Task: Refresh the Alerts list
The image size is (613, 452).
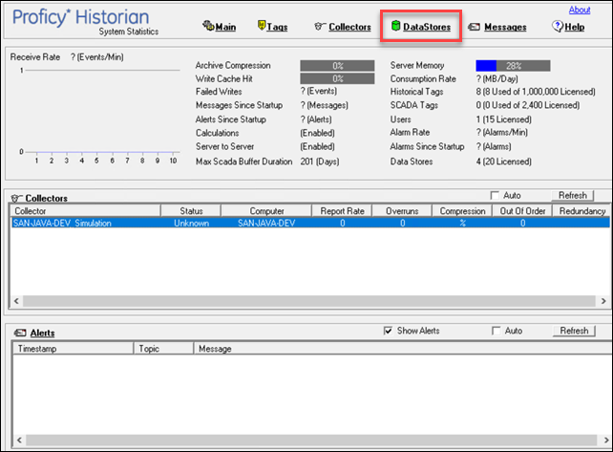Action: tap(574, 331)
